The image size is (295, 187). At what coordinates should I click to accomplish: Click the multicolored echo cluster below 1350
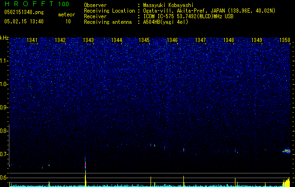(x=287, y=151)
